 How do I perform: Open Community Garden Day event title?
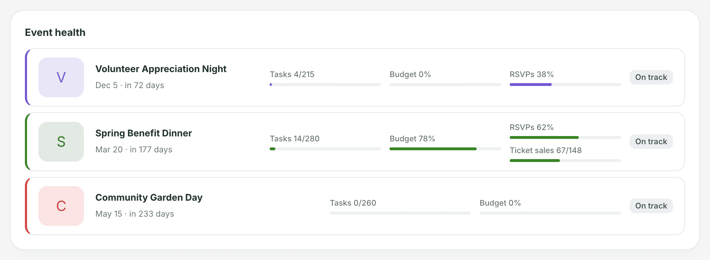pos(149,197)
